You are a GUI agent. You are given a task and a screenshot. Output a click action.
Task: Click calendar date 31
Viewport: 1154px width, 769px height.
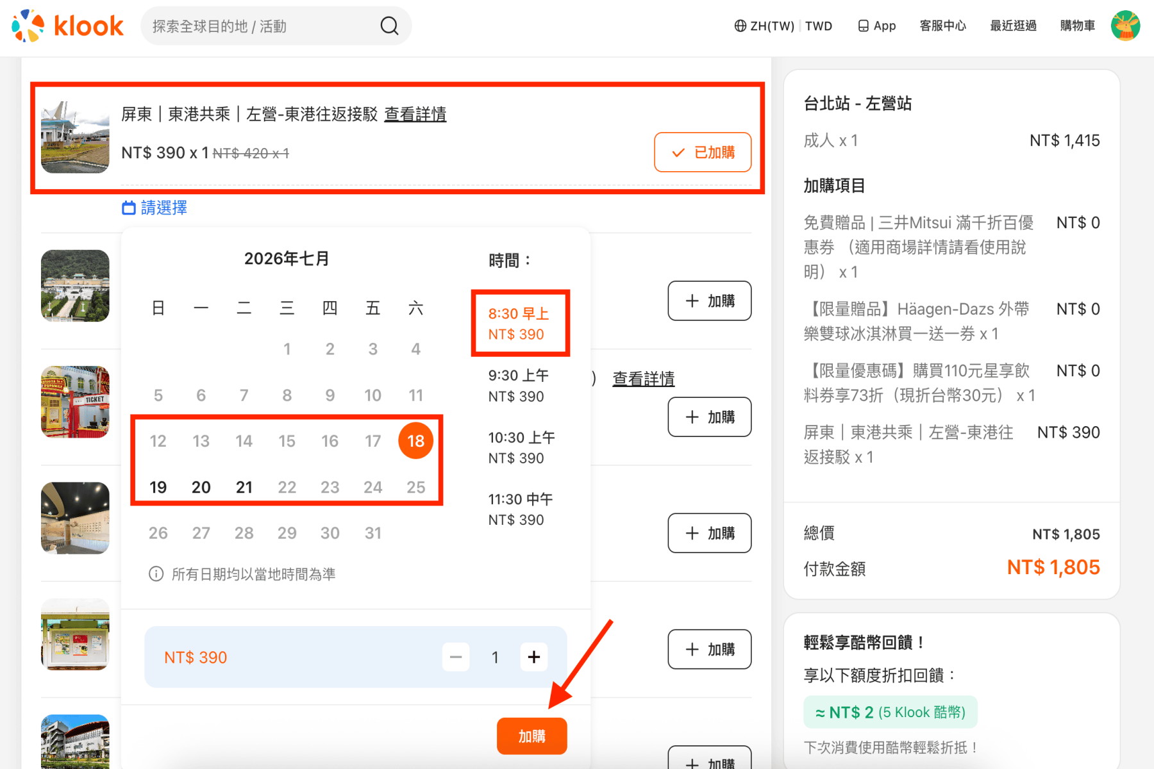373,533
